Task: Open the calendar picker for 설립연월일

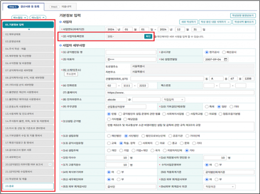Action: click(x=225, y=58)
